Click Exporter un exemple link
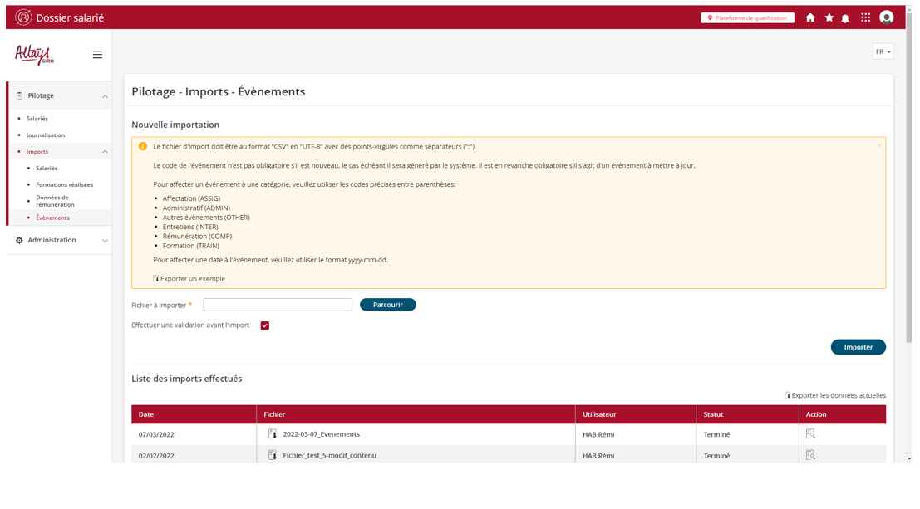Screen dimensions: 920x509 click(x=192, y=279)
